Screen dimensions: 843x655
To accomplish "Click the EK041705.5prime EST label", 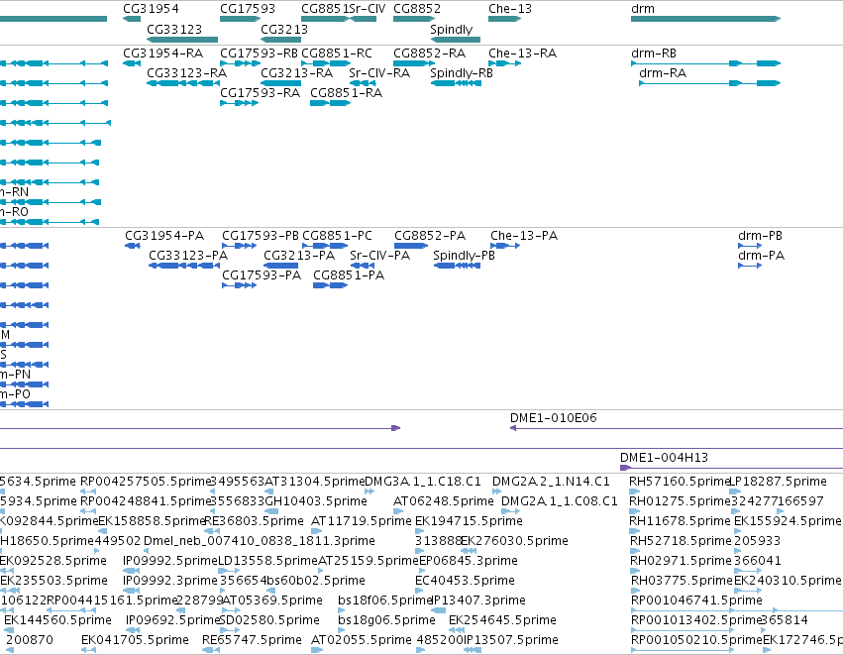I will point(135,640).
